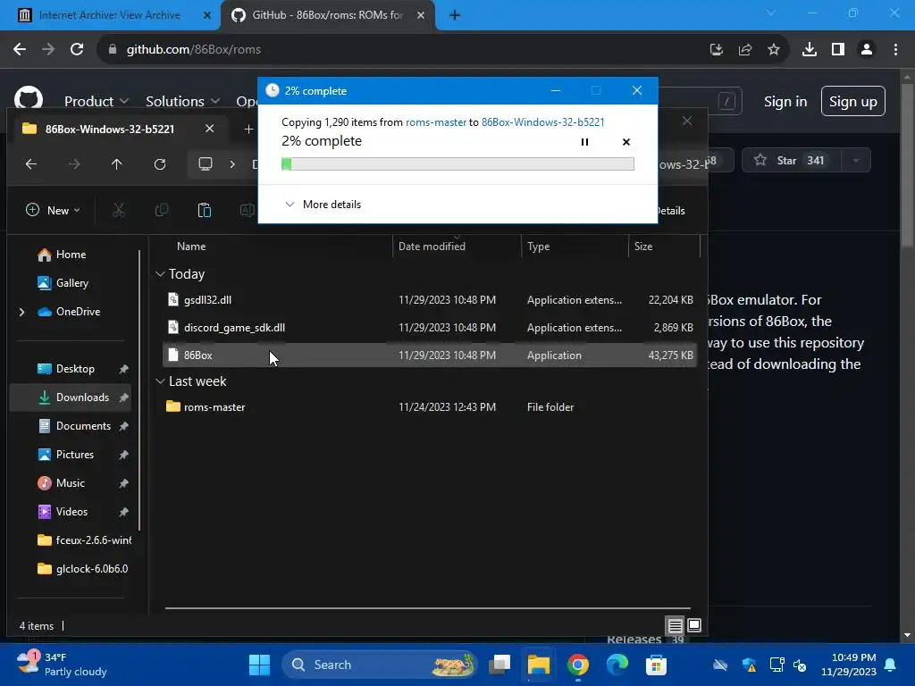Open Home in navigation pane
The width and height of the screenshot is (915, 686).
click(x=62, y=255)
